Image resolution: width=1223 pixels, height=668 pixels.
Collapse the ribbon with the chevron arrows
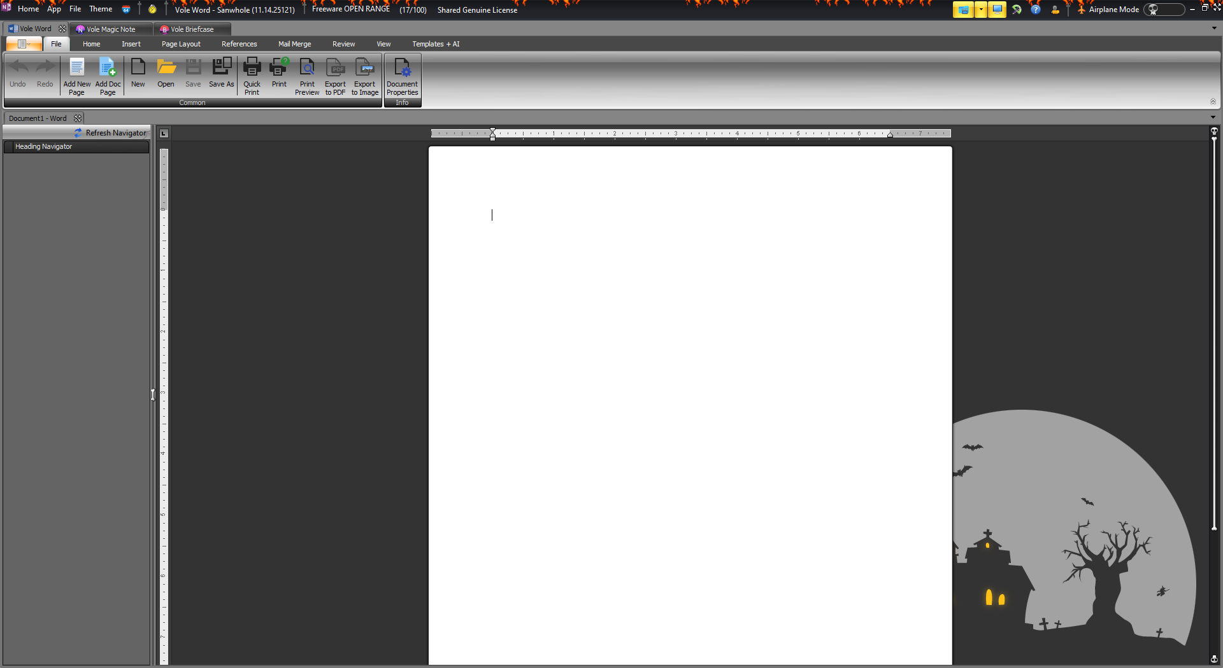(x=1213, y=102)
